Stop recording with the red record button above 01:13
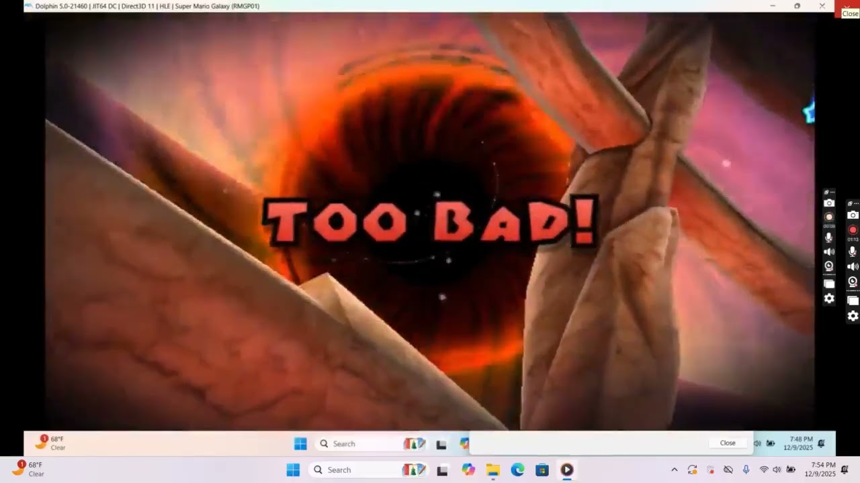 (x=853, y=230)
